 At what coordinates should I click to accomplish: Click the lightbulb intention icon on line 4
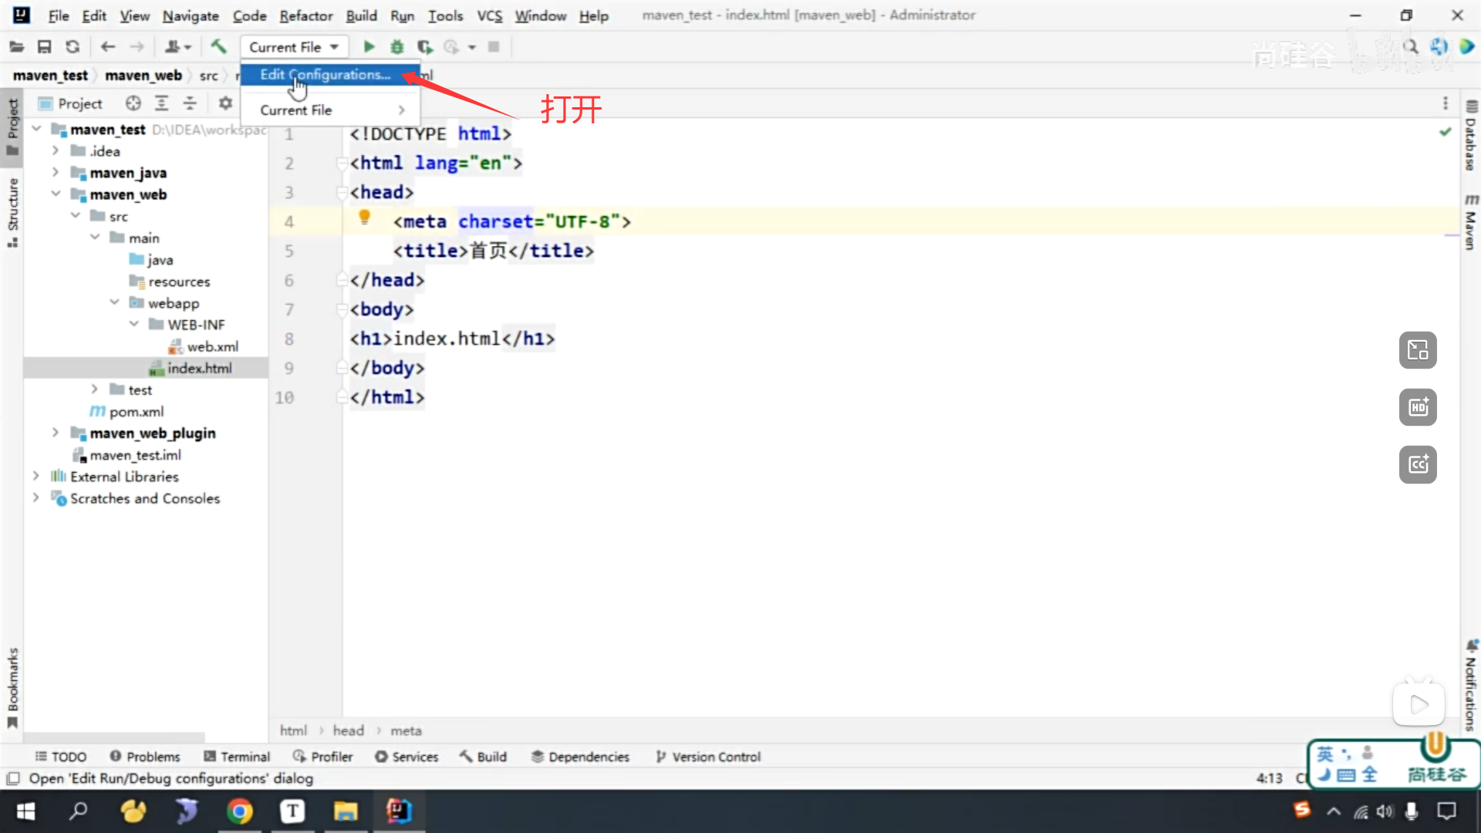(365, 218)
